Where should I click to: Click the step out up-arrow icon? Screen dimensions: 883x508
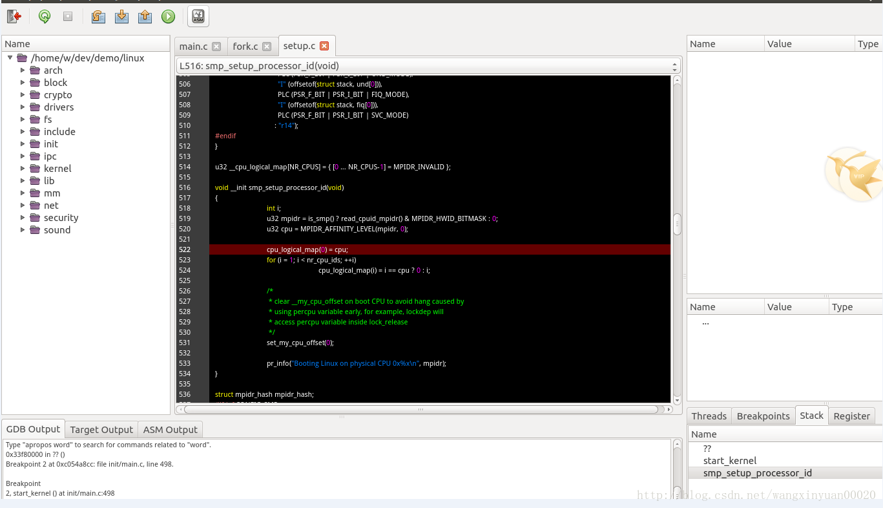(145, 17)
